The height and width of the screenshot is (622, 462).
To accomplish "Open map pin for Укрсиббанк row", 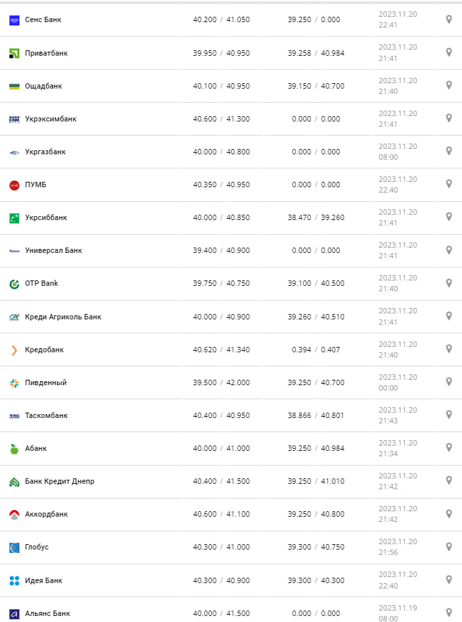I will 449,217.
